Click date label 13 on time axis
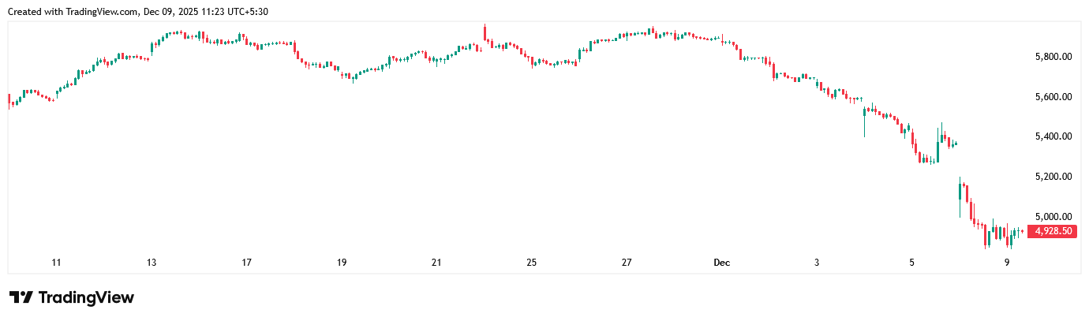Viewport: 1089px width, 321px height. tap(151, 263)
